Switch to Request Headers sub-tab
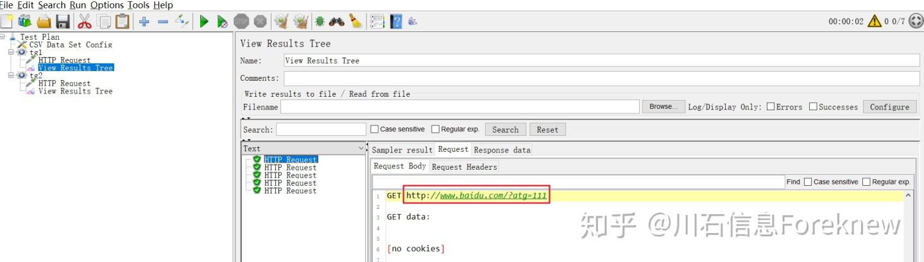The image size is (924, 262). click(x=465, y=167)
